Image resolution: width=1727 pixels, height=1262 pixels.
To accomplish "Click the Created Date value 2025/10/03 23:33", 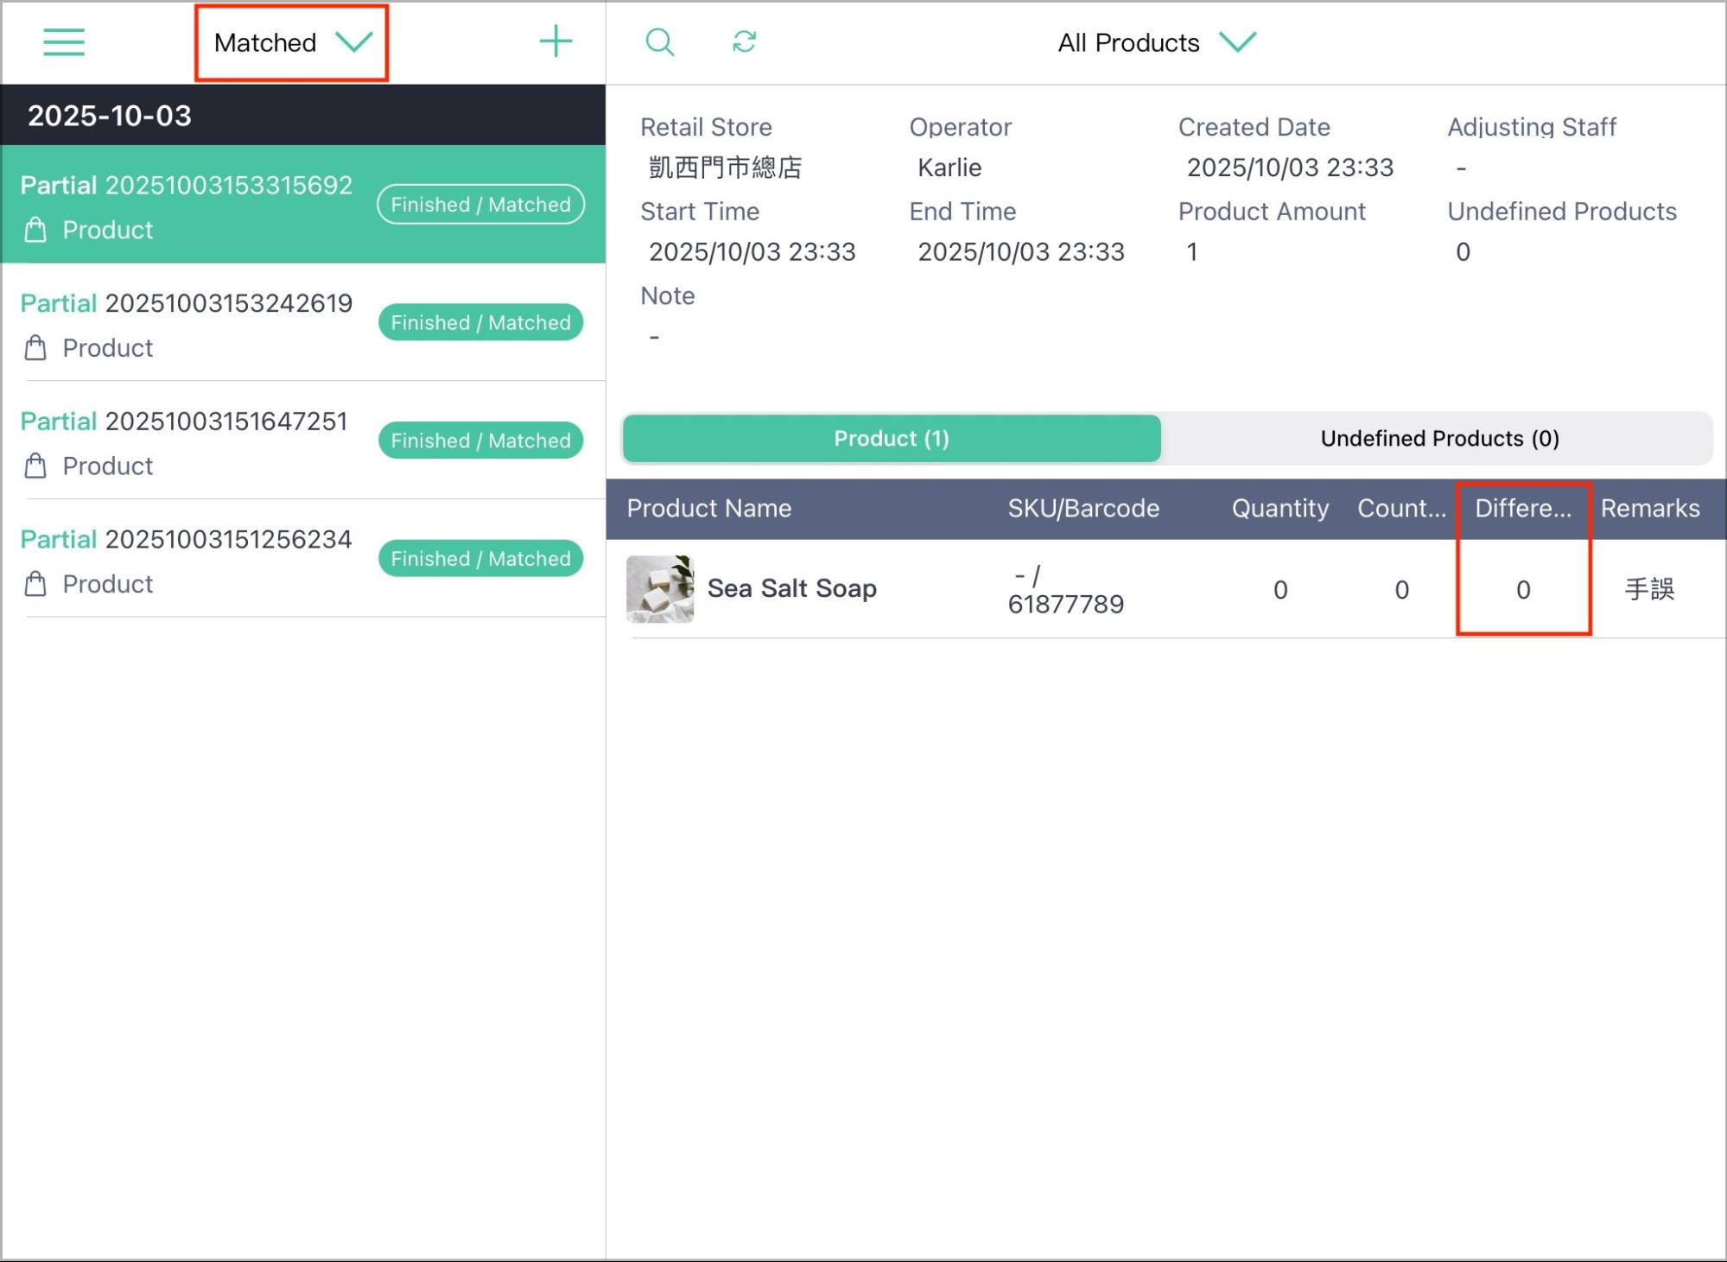I will point(1291,168).
